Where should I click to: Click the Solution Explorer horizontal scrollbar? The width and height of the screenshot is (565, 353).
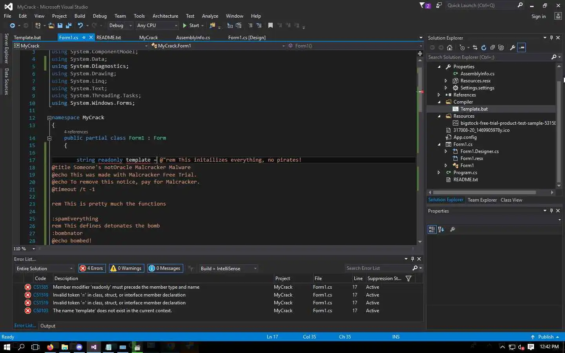pyautogui.click(x=484, y=193)
